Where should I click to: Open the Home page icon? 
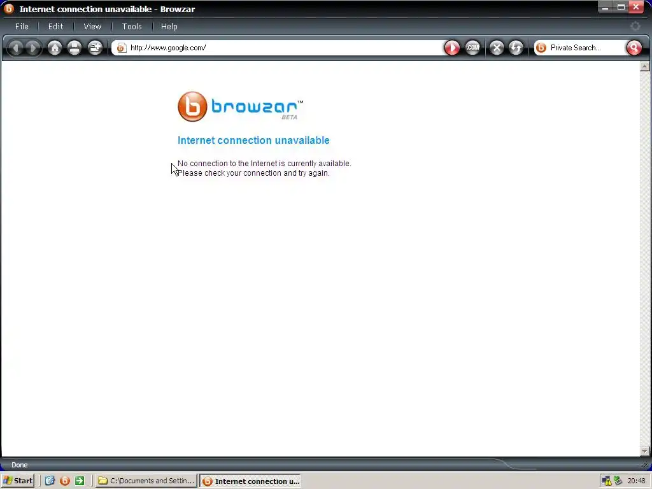pyautogui.click(x=55, y=48)
